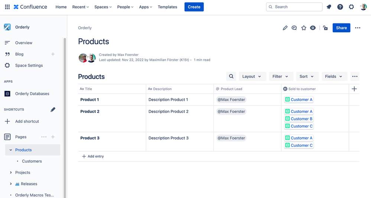Click the Orderly Databases app icon
This screenshot has width=371, height=198.
pos(7,93)
